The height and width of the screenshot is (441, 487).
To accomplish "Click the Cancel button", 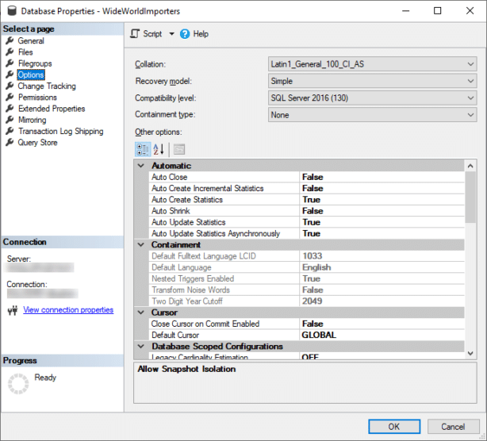I will tap(453, 427).
